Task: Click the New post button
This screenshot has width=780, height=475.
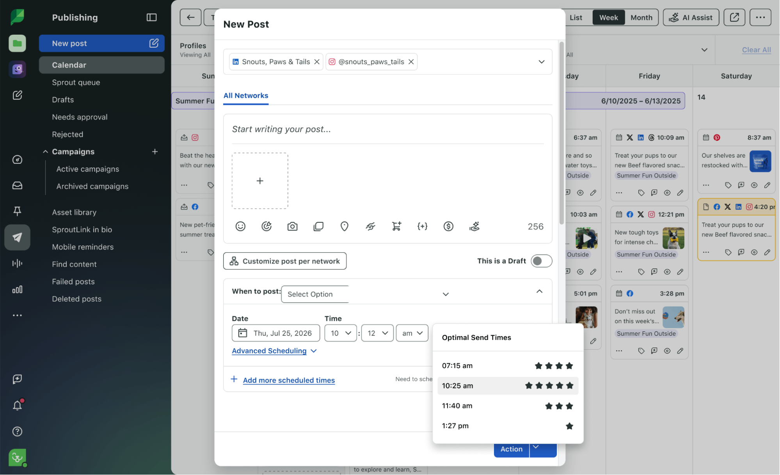Action: (101, 43)
